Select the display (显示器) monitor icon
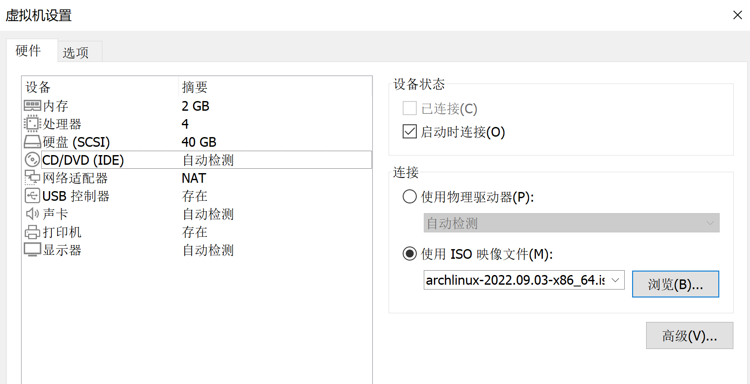 [33, 250]
